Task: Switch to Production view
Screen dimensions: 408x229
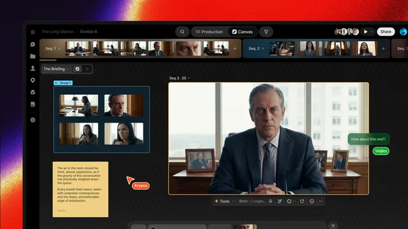Action: (x=209, y=32)
